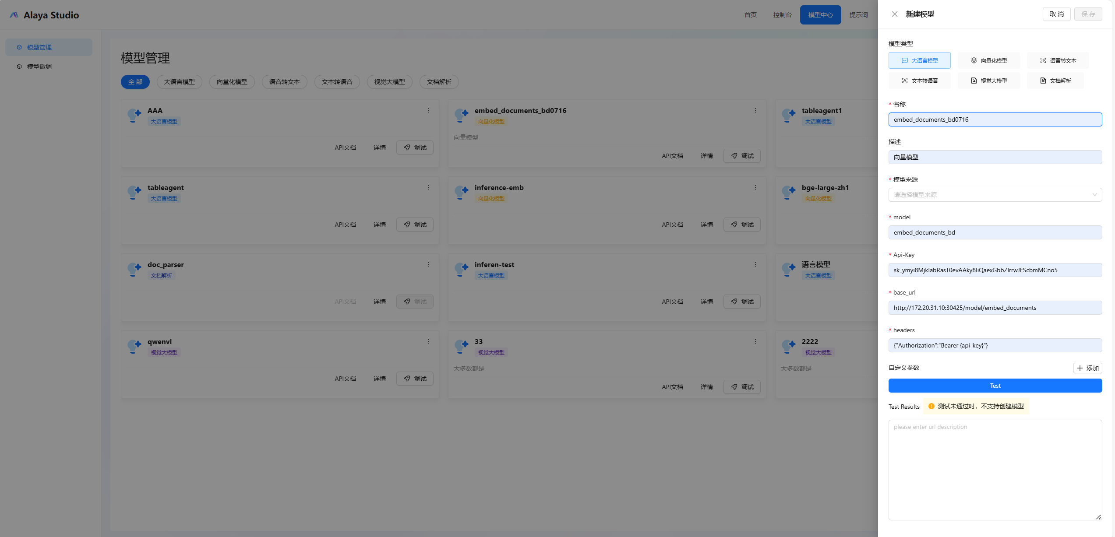Screen dimensions: 1115x537
Task: Select 向量化模型 model type option
Action: [988, 60]
